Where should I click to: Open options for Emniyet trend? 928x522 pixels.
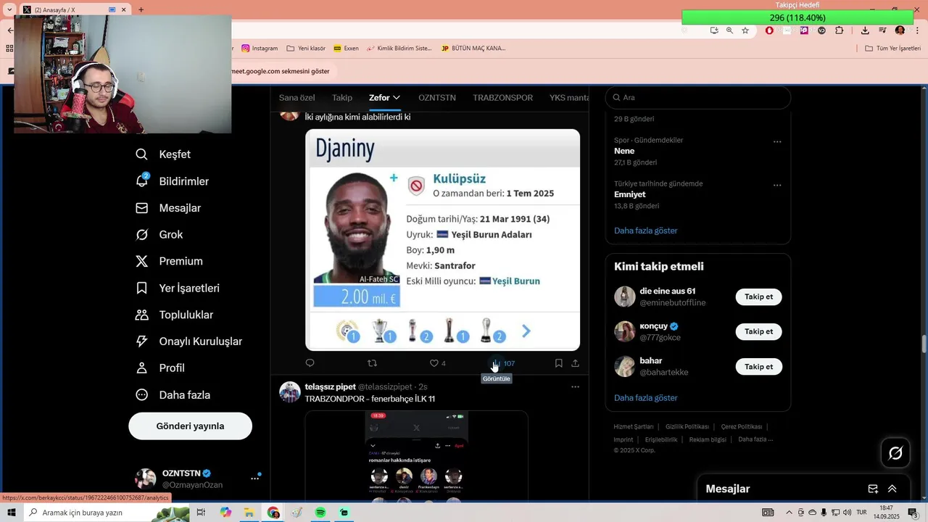pyautogui.click(x=777, y=186)
